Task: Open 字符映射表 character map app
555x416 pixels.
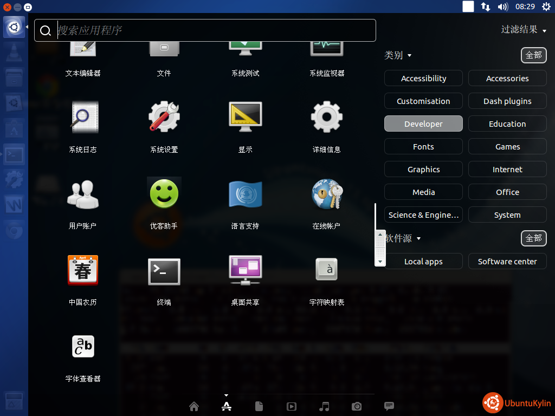Action: pyautogui.click(x=326, y=271)
